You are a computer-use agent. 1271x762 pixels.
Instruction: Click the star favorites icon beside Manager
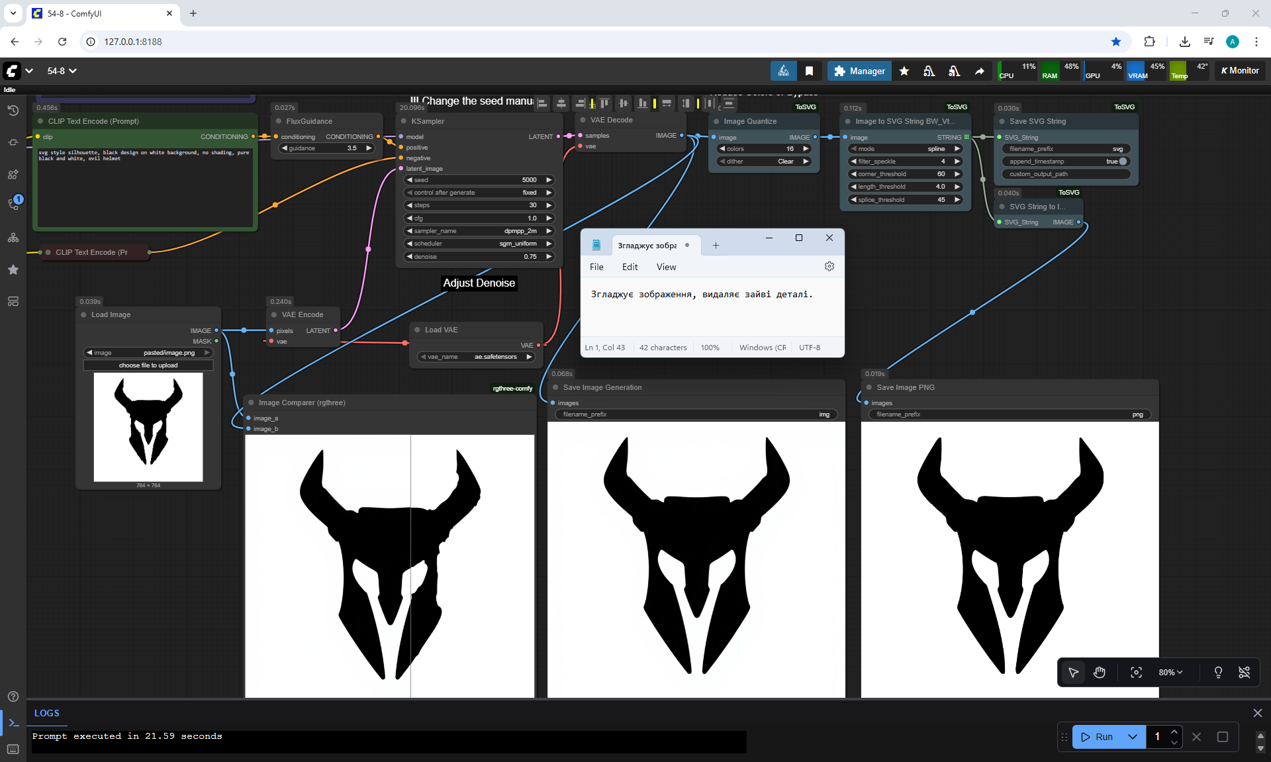(904, 71)
